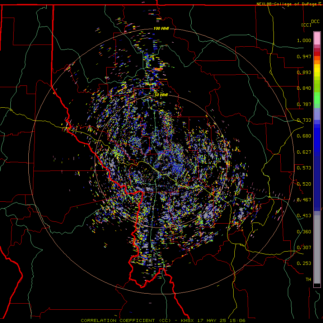Select the 0.893 legend value
This screenshot has width=323, height=323.
pyautogui.click(x=304, y=72)
